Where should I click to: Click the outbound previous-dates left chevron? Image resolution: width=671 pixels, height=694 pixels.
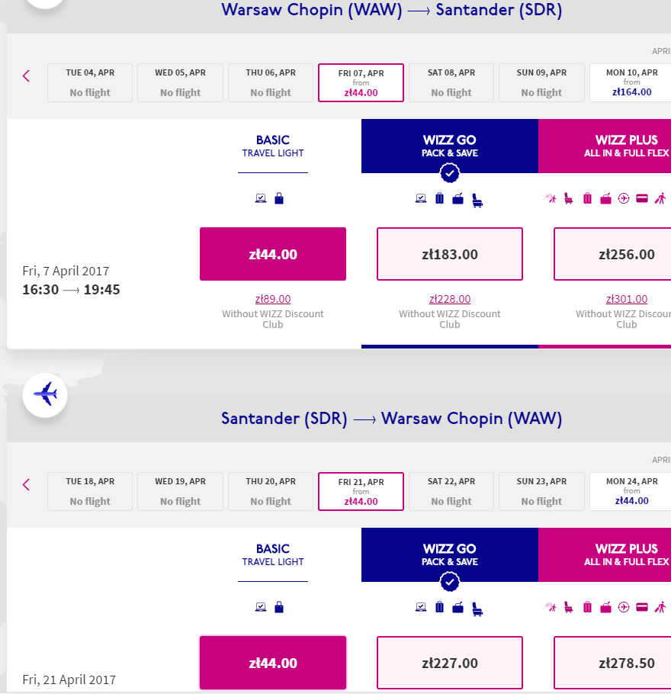26,76
